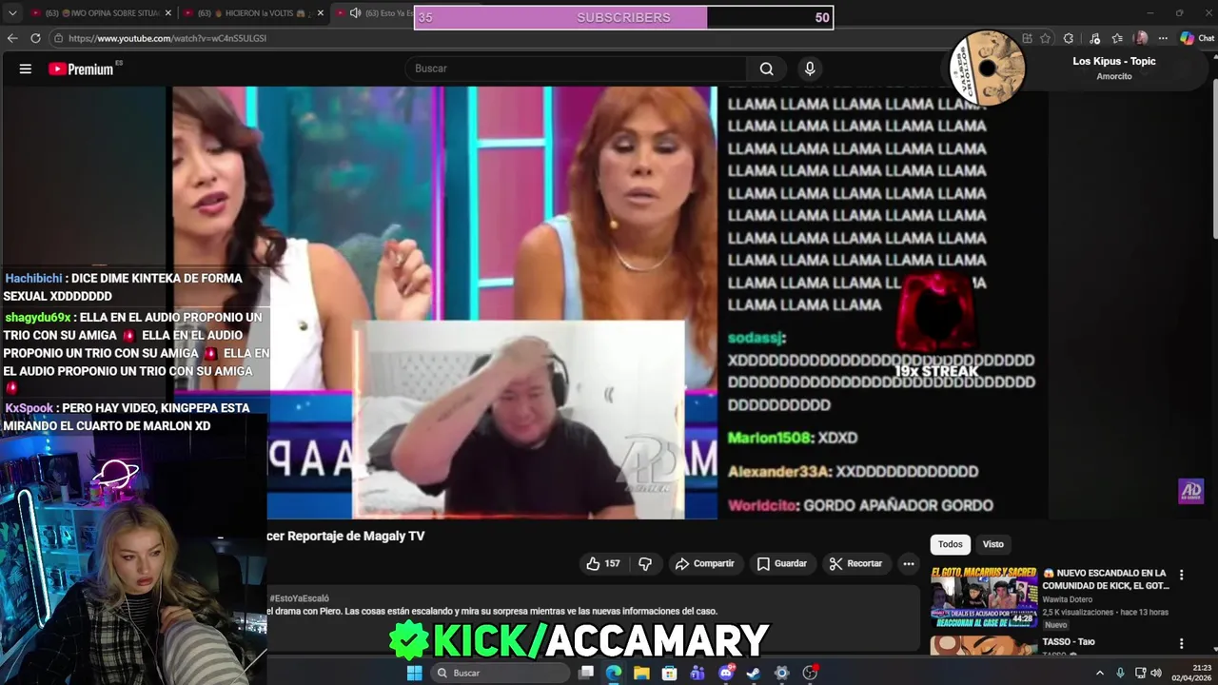1218x685 pixels.
Task: Dislike the video with thumbs down
Action: pos(645,563)
